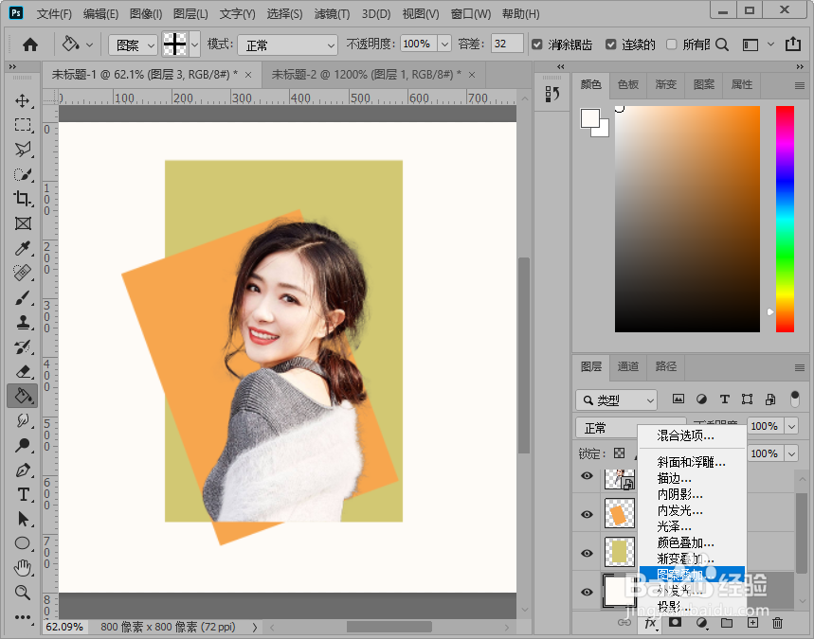Toggle the 消除锯齿 checkbox
The width and height of the screenshot is (814, 639).
(x=537, y=44)
